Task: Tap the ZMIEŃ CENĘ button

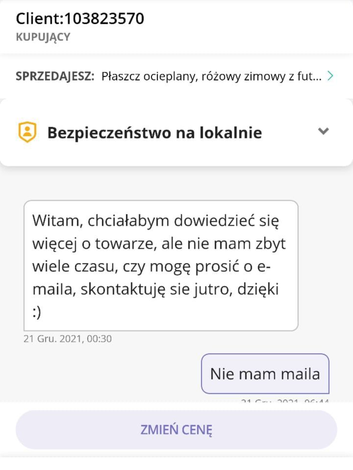Action: click(176, 429)
